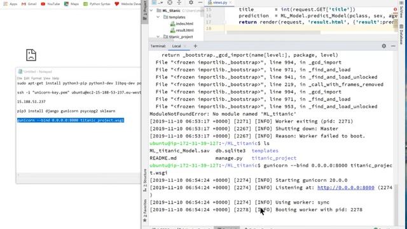Click 'db.sqlite3' in terminal output
Screen dimensions: 407x229
(230, 151)
